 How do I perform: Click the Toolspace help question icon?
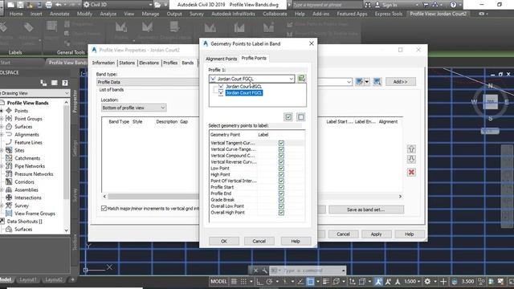click(65, 83)
